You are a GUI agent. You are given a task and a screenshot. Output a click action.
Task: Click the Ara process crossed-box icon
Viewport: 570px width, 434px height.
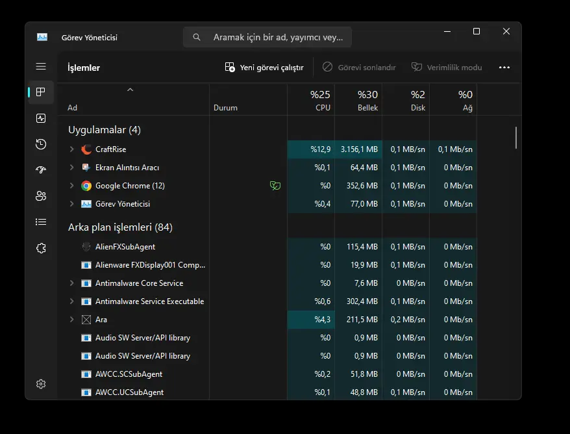(86, 320)
